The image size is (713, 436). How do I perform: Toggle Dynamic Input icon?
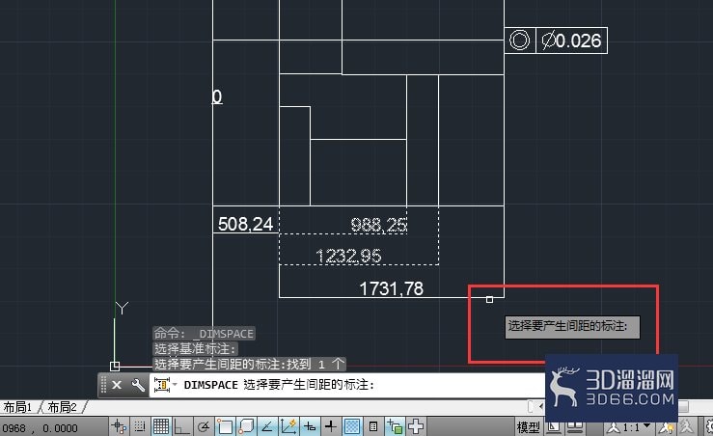[x=310, y=427]
